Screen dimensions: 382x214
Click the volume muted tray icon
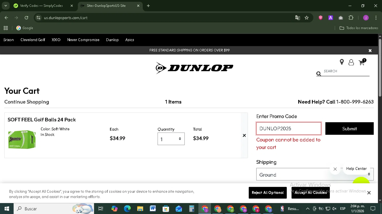click(334, 209)
